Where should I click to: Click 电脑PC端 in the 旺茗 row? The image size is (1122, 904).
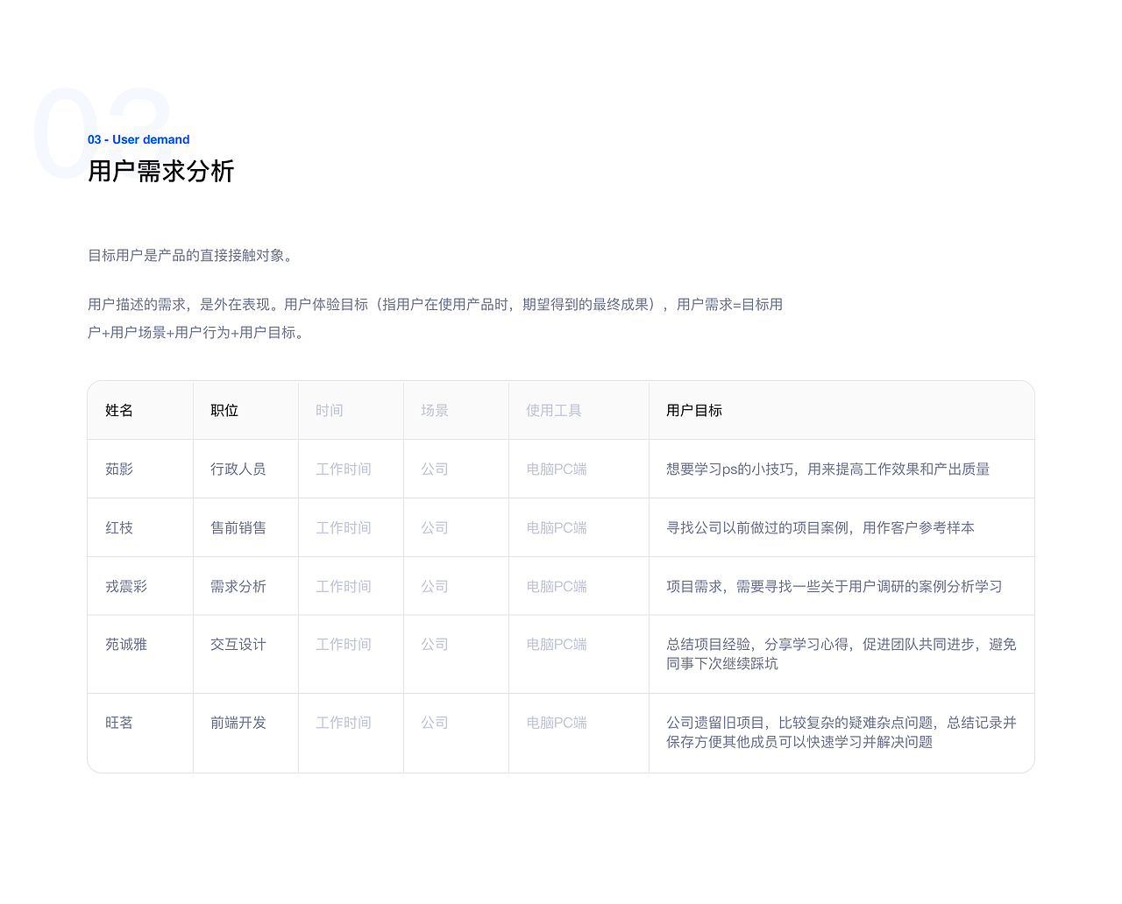[x=557, y=724]
